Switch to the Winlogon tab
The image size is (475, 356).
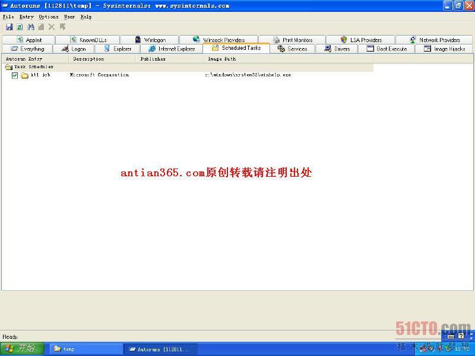(150, 40)
